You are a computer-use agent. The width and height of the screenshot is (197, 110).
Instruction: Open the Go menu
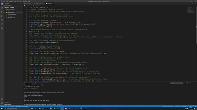(18, 1)
